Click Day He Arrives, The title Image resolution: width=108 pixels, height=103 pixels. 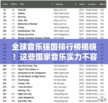pos(28,66)
